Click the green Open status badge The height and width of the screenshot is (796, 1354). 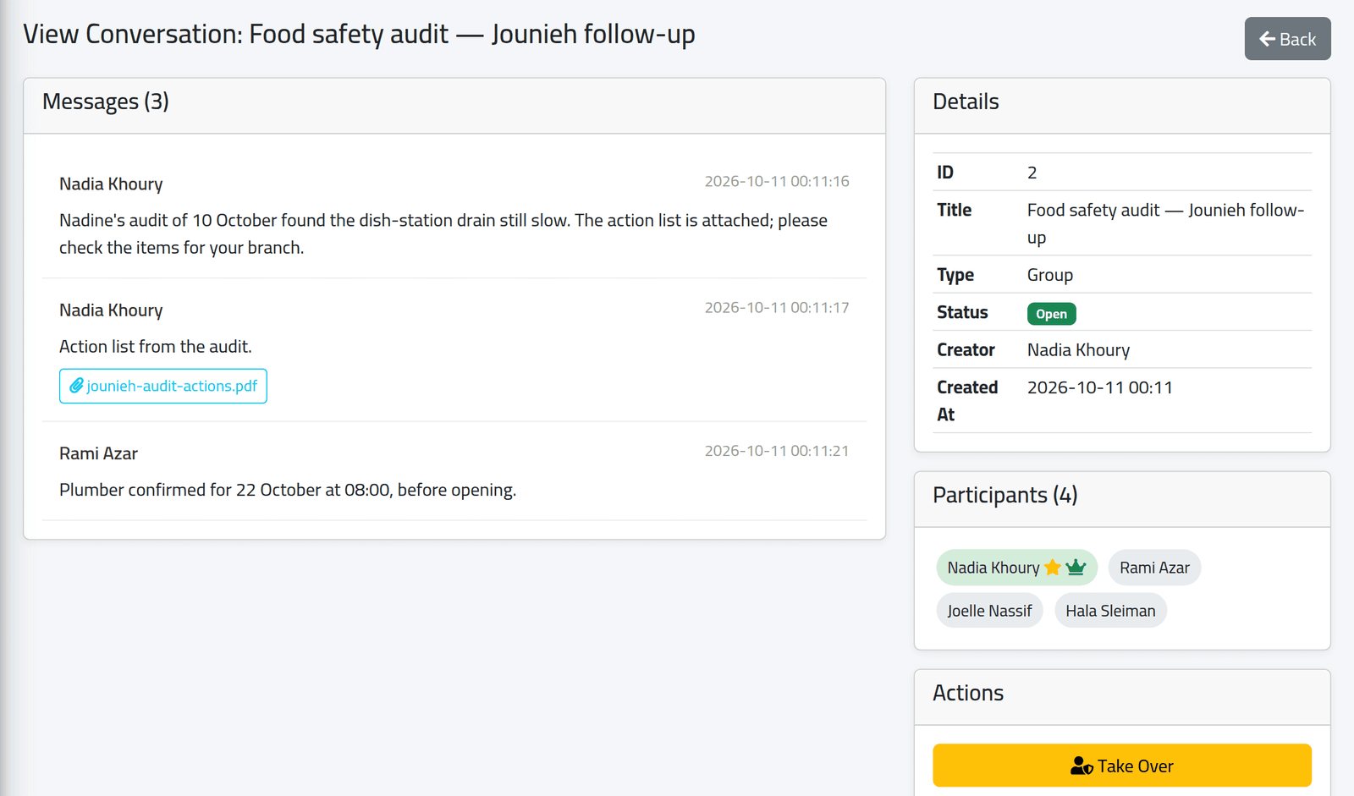[1051, 314]
